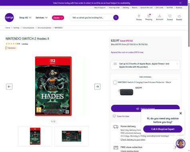190x152 pixels.
Task: Expand the FREE store collection chevron
Action: click(x=175, y=147)
